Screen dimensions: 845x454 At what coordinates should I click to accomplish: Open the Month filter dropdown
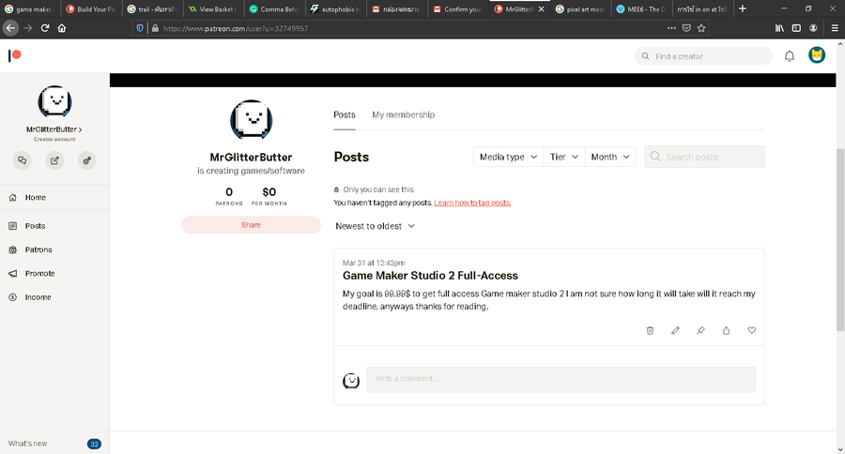(x=610, y=157)
